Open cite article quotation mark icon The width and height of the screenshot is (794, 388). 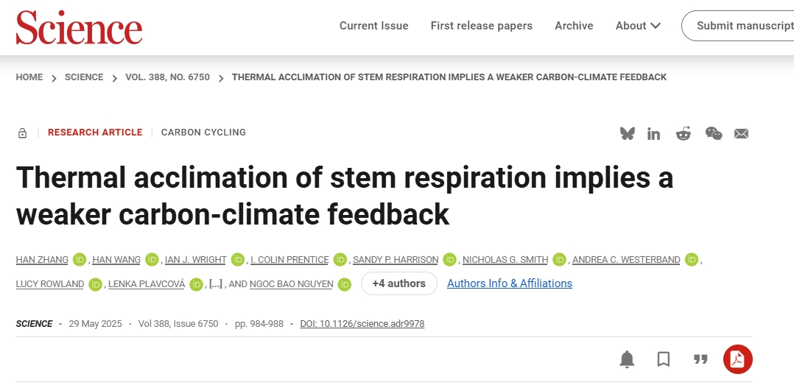[x=700, y=359]
